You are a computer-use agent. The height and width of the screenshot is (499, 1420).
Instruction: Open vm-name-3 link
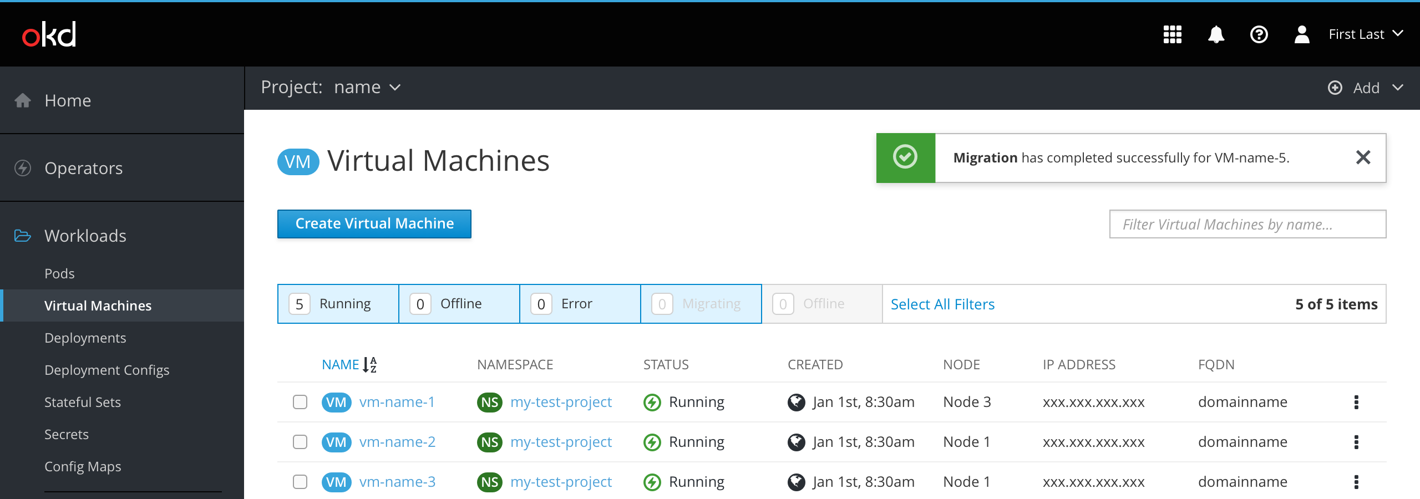(x=397, y=482)
